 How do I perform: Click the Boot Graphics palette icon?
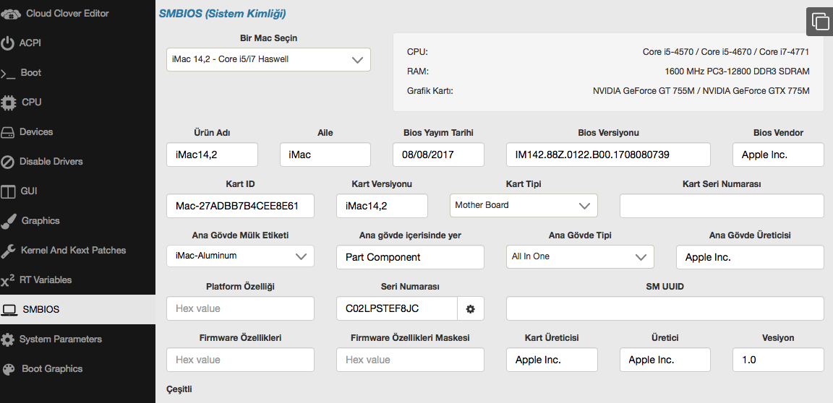[9, 369]
